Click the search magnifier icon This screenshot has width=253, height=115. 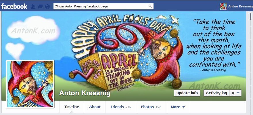(x=150, y=6)
